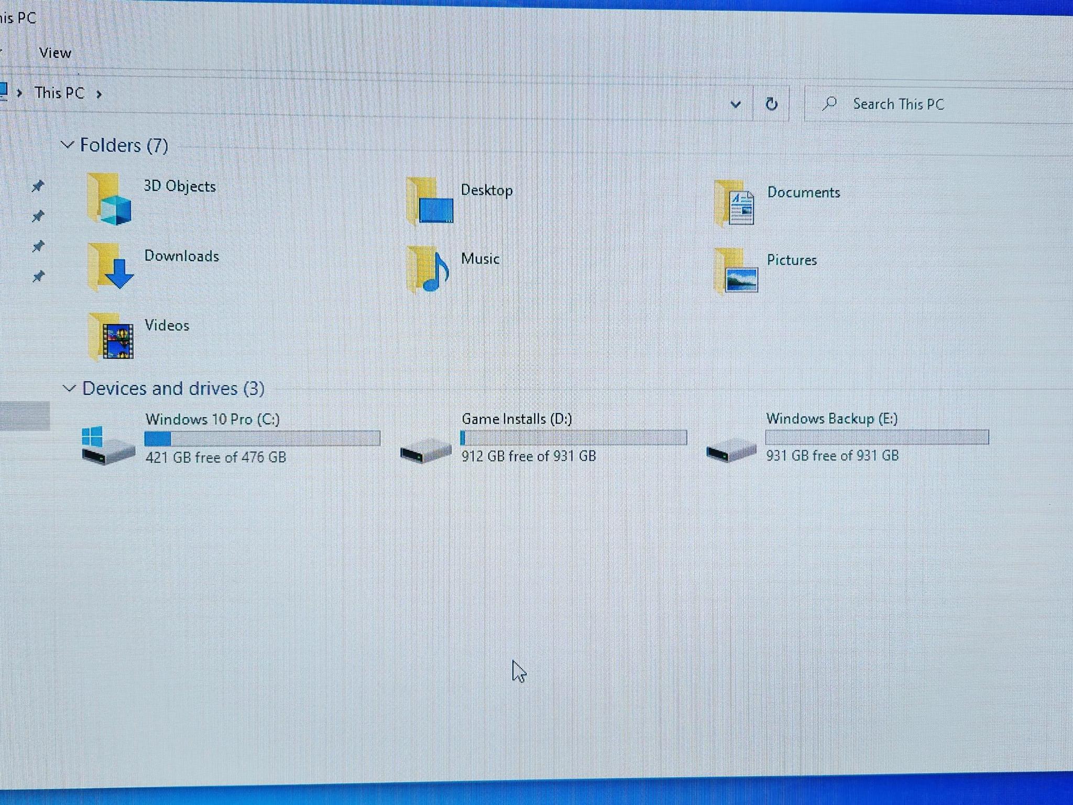Click the refresh button in address bar
The width and height of the screenshot is (1073, 805).
[x=771, y=104]
